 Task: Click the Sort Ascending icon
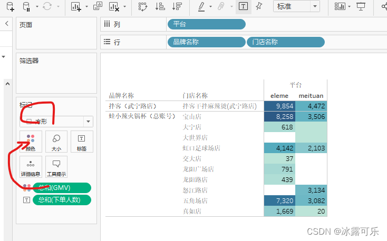(160, 6)
